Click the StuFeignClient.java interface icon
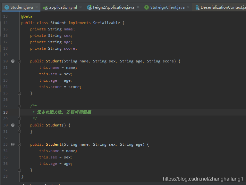The image size is (246, 185). click(x=147, y=7)
